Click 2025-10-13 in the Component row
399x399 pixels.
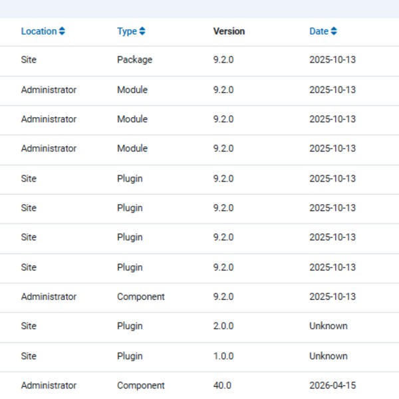[x=332, y=297]
